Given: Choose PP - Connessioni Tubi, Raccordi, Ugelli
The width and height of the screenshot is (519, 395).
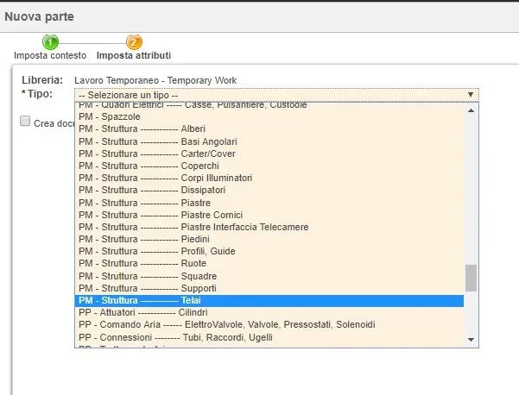Looking at the screenshot, I should click(269, 337).
